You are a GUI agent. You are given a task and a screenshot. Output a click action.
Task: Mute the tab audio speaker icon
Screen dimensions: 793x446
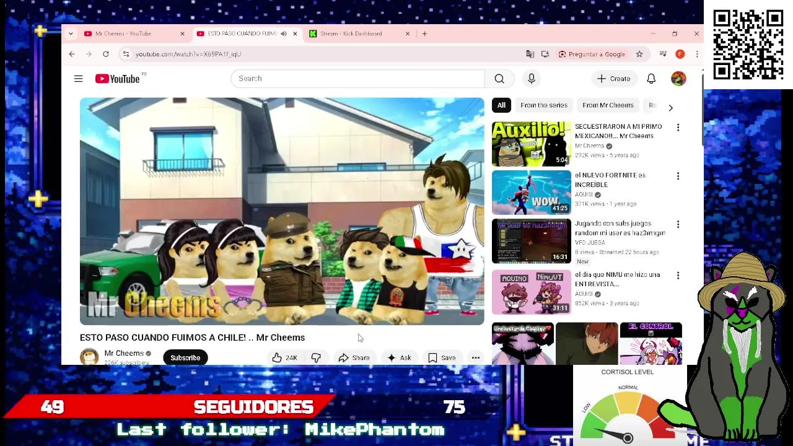pos(284,33)
